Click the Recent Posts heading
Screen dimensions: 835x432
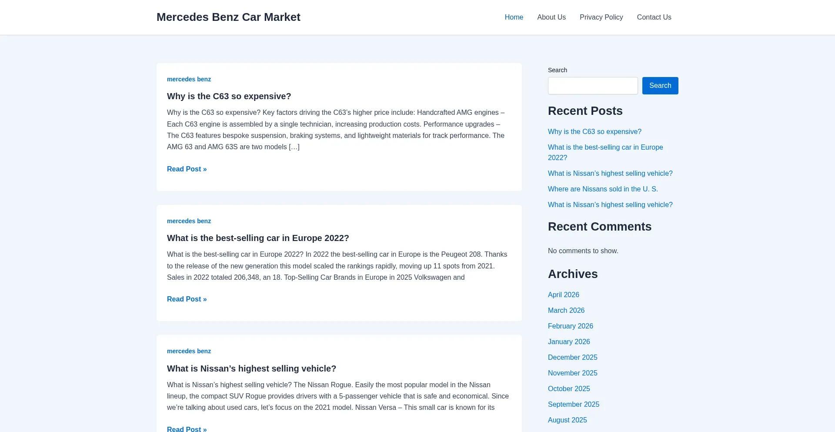tap(585, 111)
